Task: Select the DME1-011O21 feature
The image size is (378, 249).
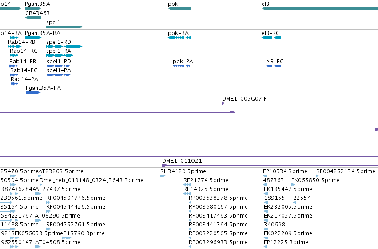Action: pyautogui.click(x=270, y=165)
